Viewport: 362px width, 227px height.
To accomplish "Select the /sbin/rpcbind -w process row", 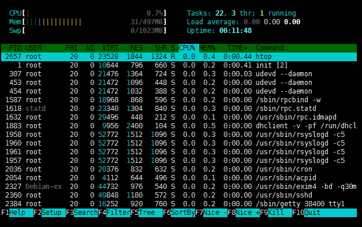I will (179, 100).
